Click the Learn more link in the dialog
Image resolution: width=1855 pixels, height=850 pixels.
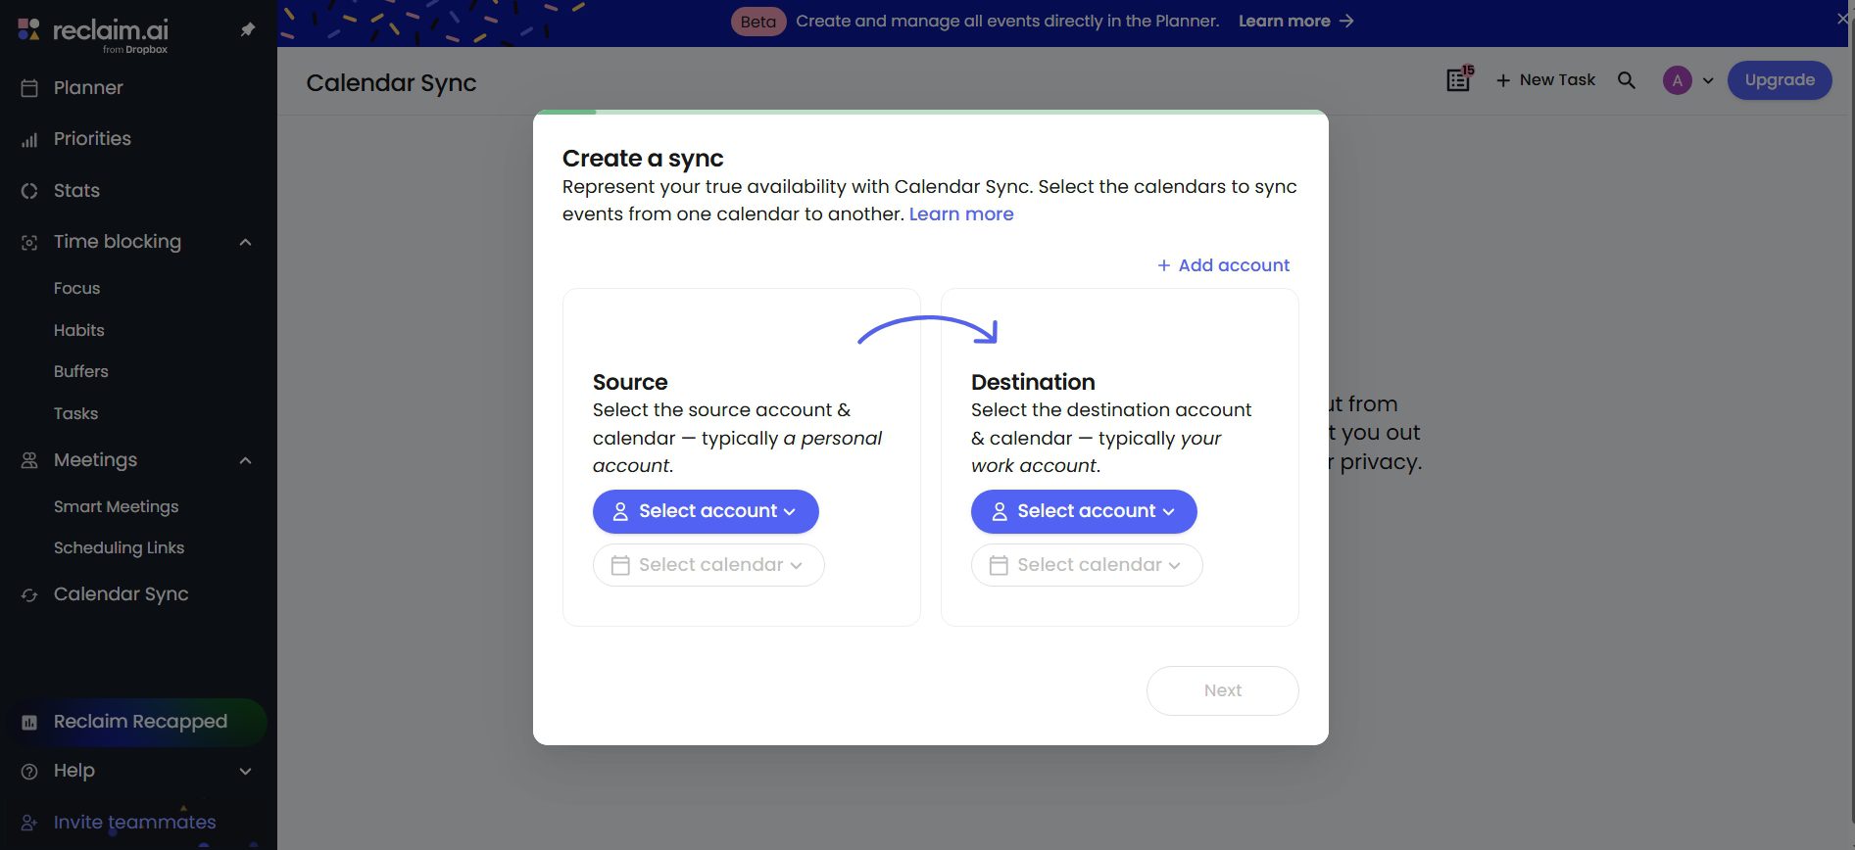(961, 213)
